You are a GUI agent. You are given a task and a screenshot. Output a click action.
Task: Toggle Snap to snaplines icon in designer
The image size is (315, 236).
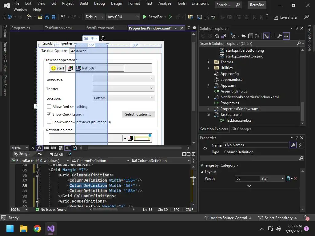pos(67,148)
